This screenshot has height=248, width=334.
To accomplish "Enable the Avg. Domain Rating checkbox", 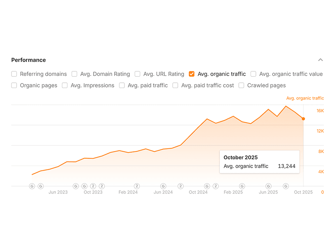I will click(x=74, y=74).
